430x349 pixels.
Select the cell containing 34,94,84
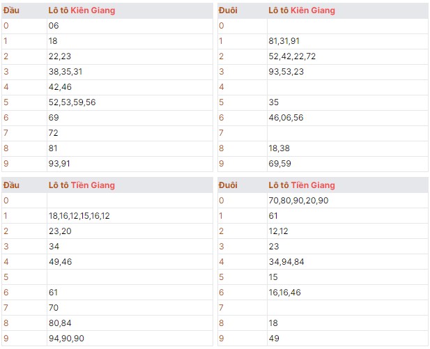[x=286, y=262]
